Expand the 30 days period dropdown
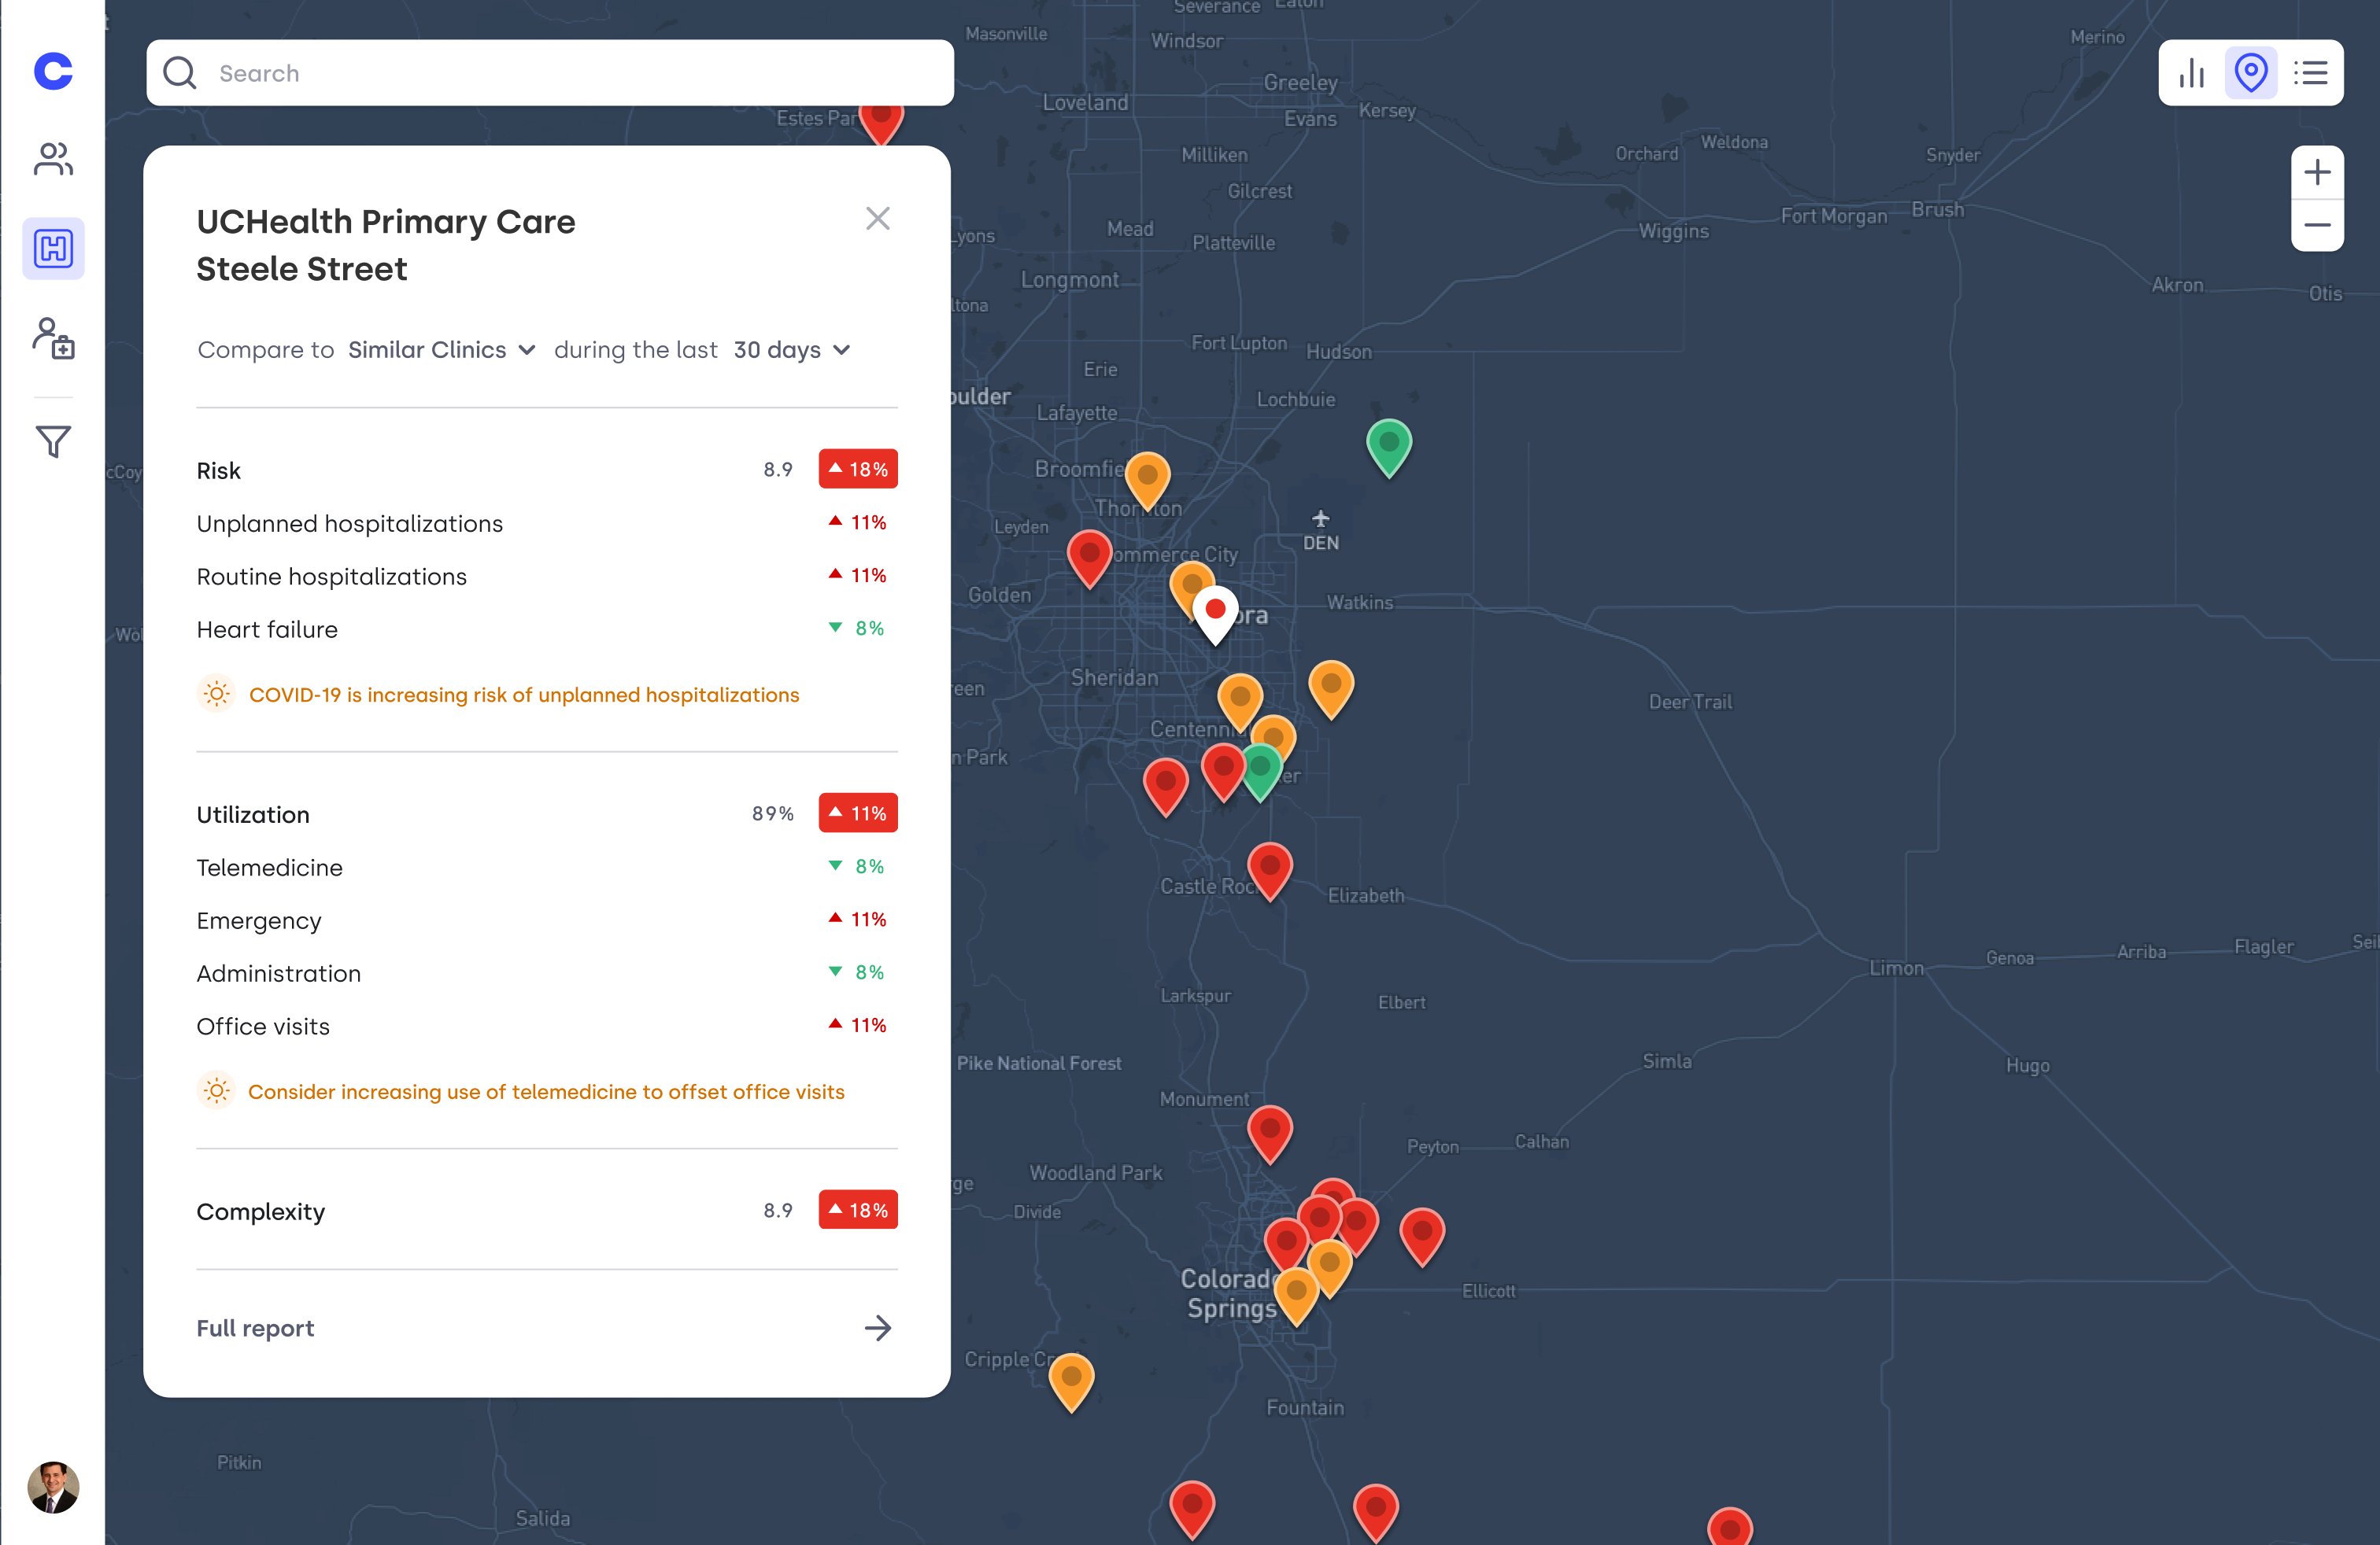This screenshot has width=2380, height=1545. pos(791,350)
